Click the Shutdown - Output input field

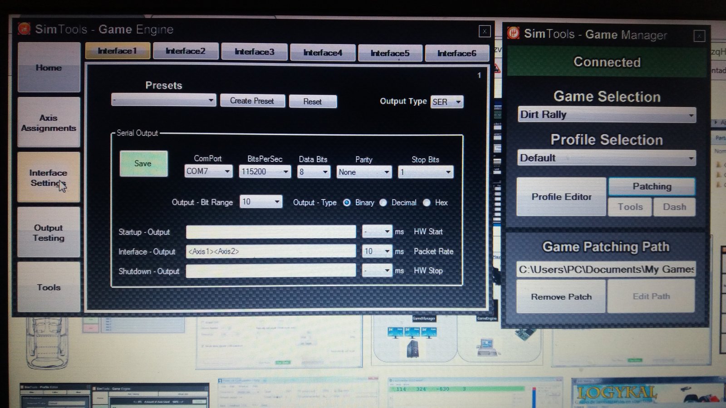tap(271, 271)
